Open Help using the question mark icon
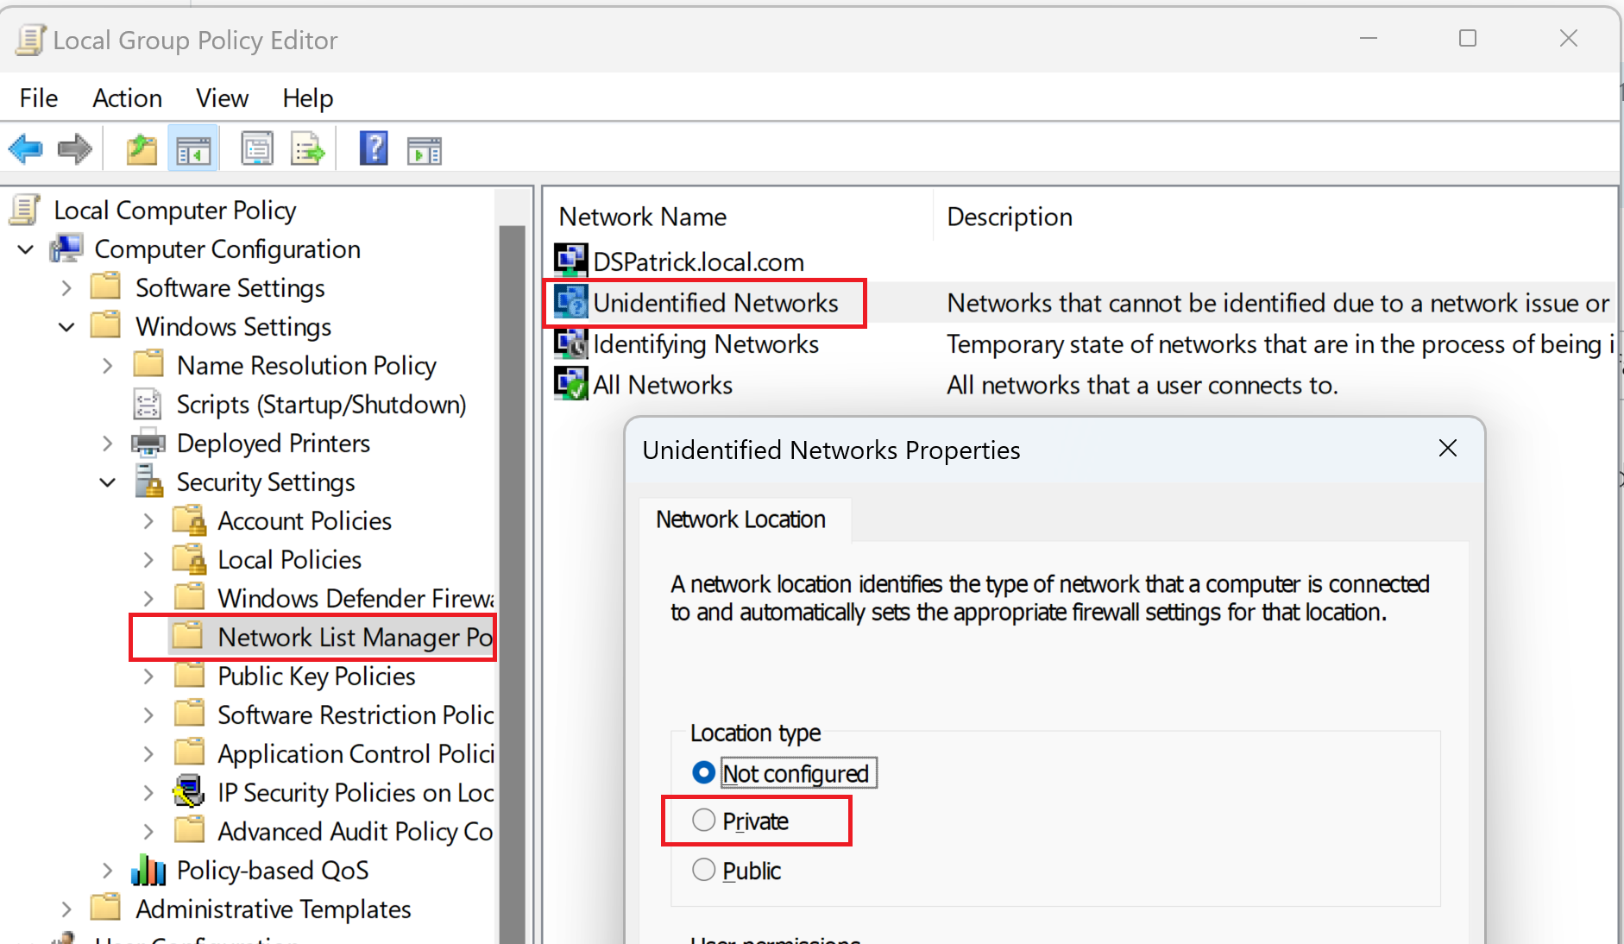This screenshot has width=1624, height=944. [x=373, y=148]
